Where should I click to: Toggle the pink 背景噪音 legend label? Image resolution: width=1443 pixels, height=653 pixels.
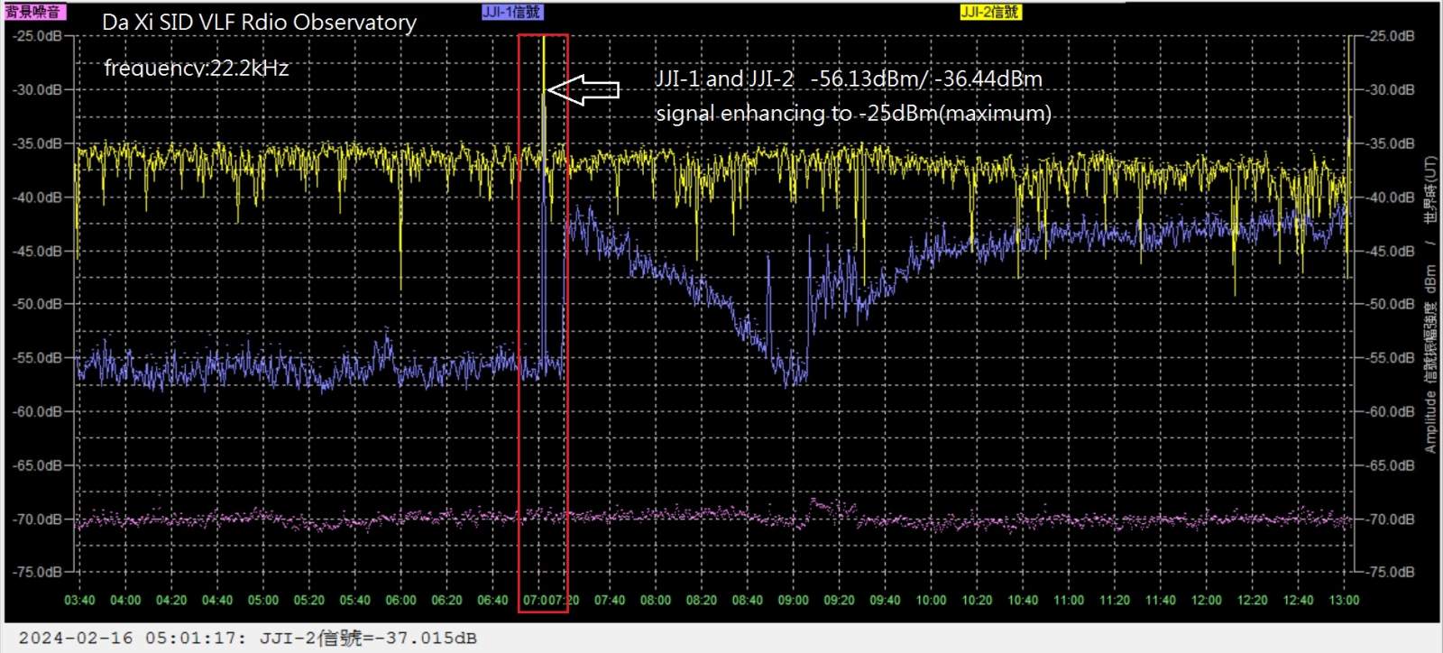coord(34,12)
